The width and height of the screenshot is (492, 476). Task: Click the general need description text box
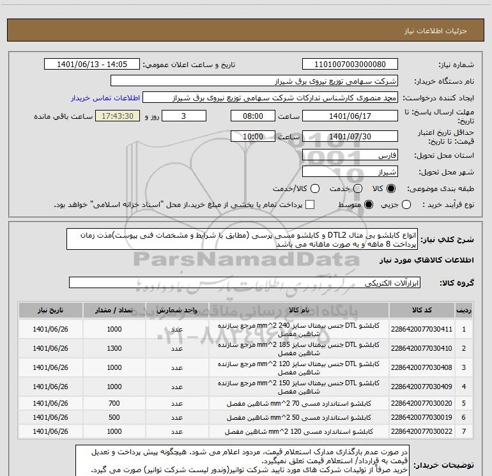pyautogui.click(x=242, y=239)
